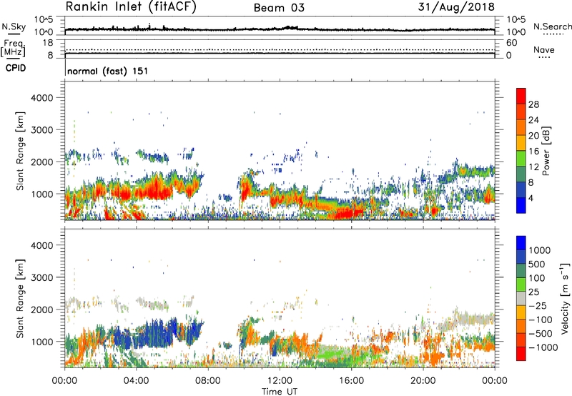Click the 'N.Sky' legend label
Screen dimensions: 572x396
click(x=14, y=26)
